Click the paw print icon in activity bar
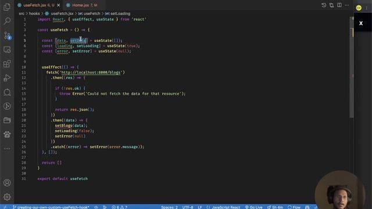The height and width of the screenshot is (209, 372). (7, 134)
